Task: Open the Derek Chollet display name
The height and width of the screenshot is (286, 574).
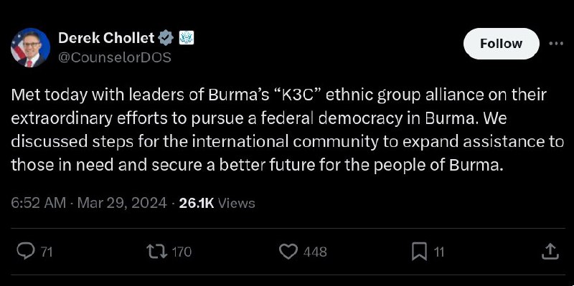Action: (106, 38)
